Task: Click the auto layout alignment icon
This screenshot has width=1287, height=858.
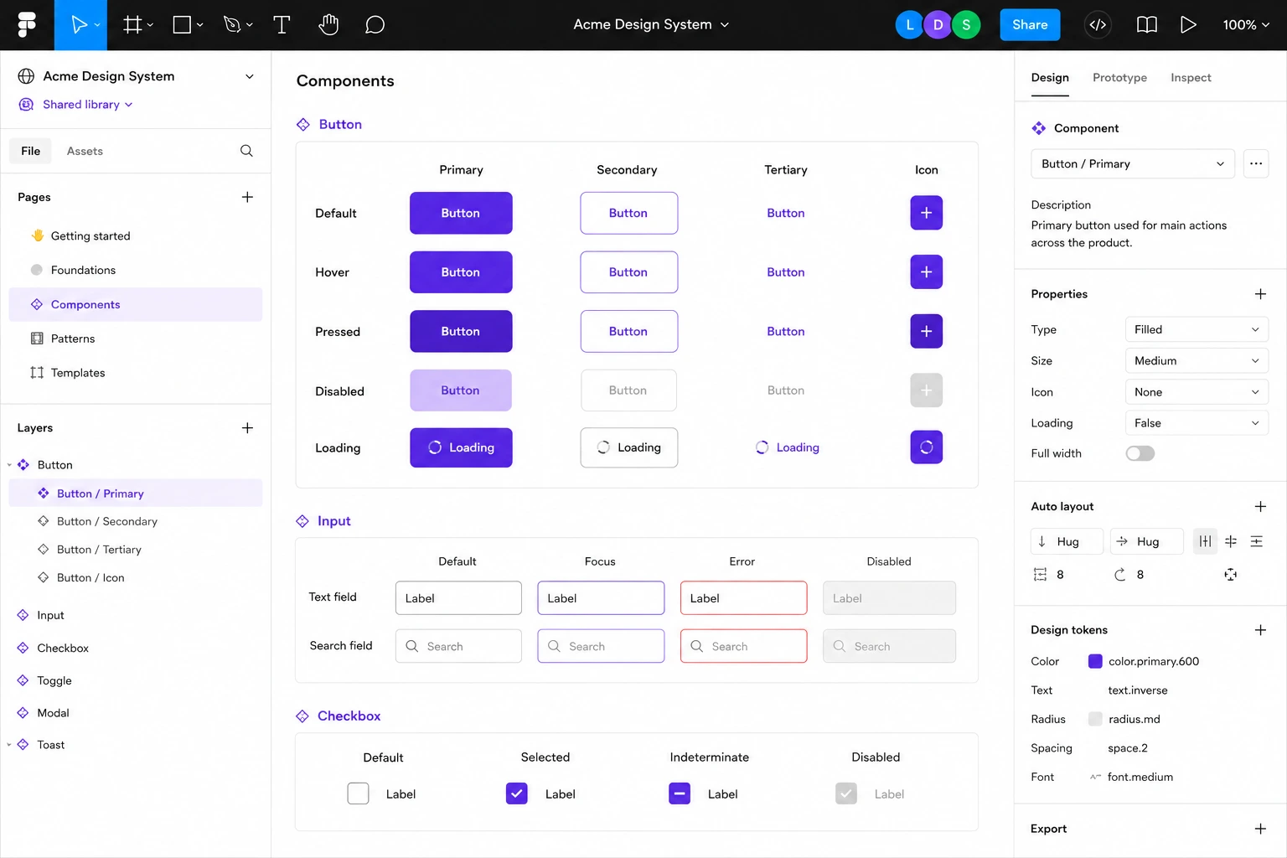Action: [1205, 541]
